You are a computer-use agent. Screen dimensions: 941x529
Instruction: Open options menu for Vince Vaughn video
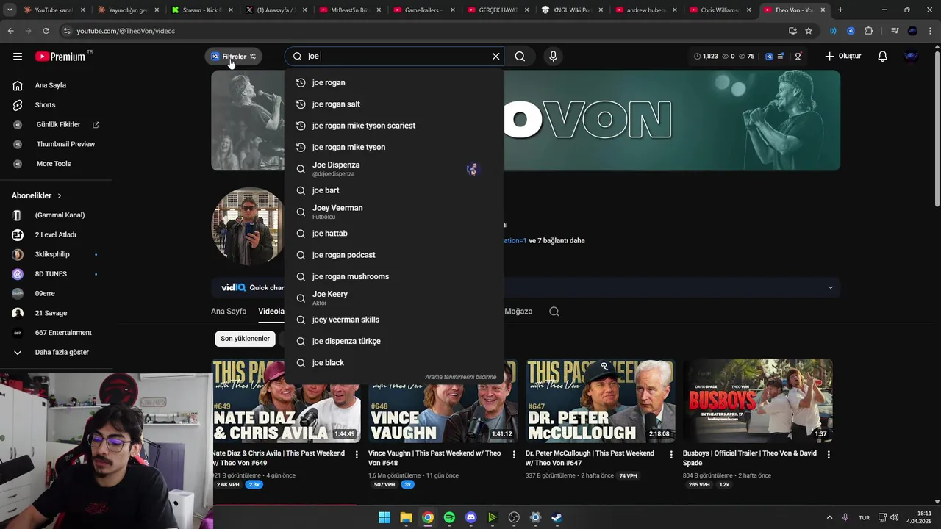(x=514, y=455)
